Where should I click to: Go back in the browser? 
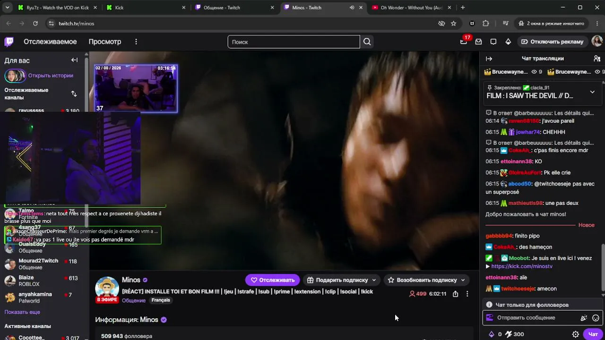9,23
